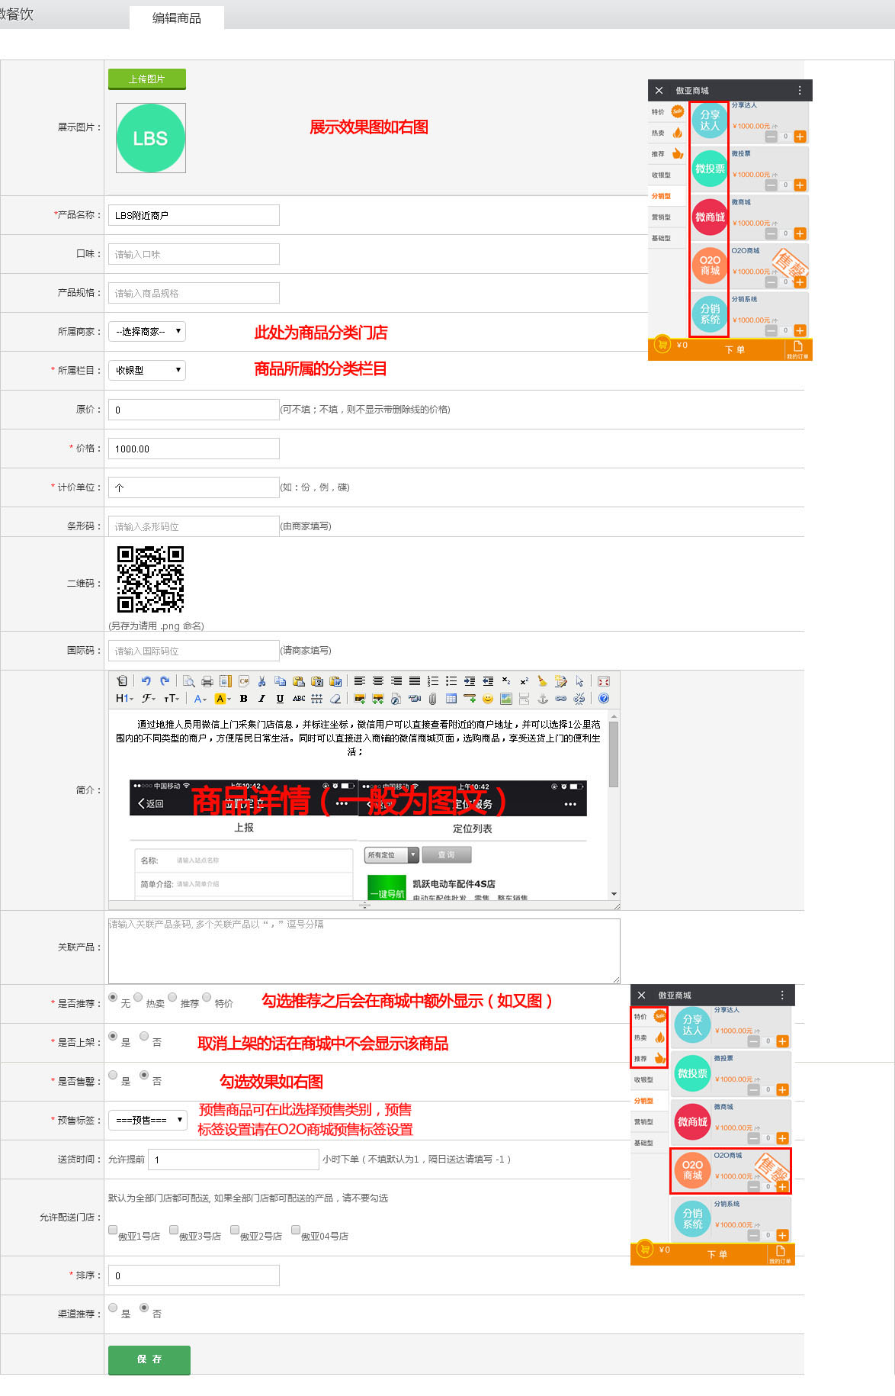895x1396 pixels.
Task: Expand the 预售标签 presale dropdown
Action: [x=147, y=1120]
